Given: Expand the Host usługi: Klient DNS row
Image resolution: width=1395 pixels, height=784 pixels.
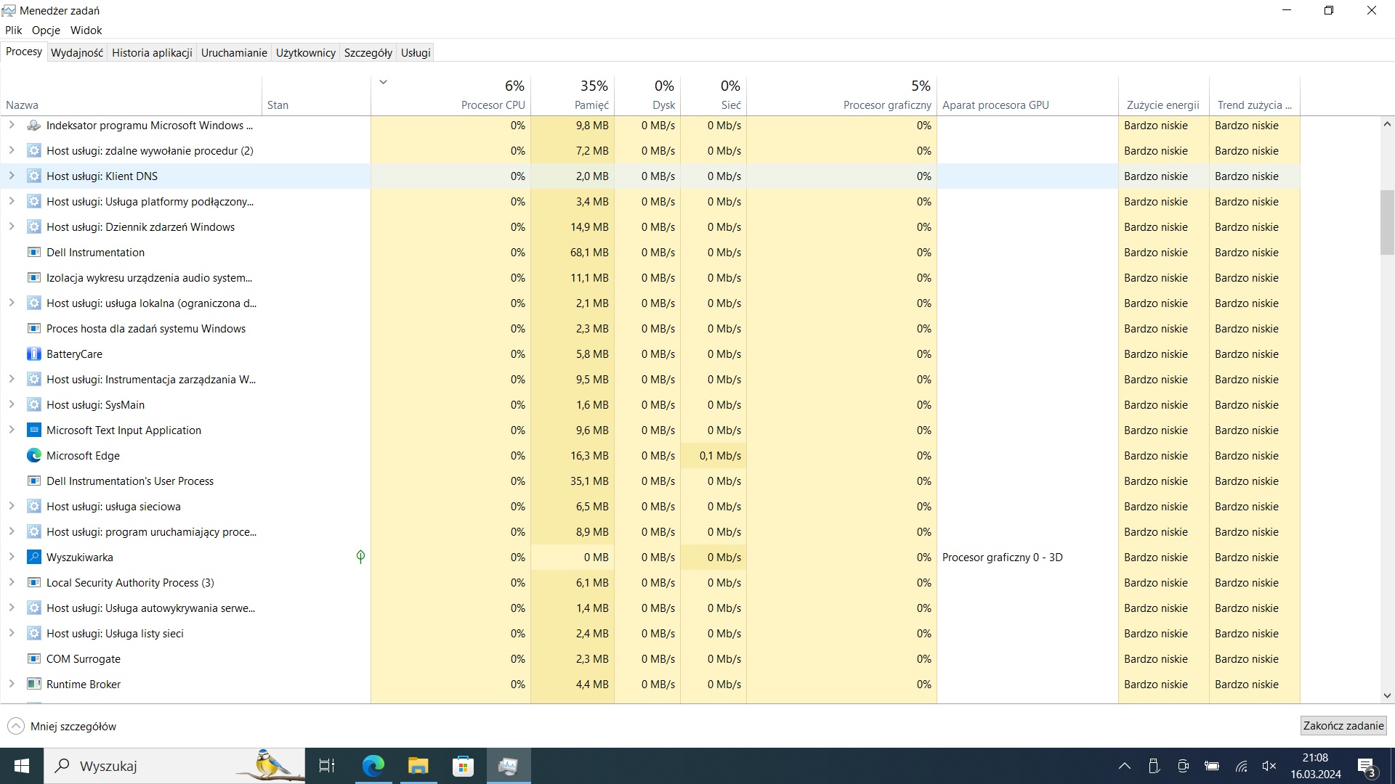Looking at the screenshot, I should pos(12,176).
